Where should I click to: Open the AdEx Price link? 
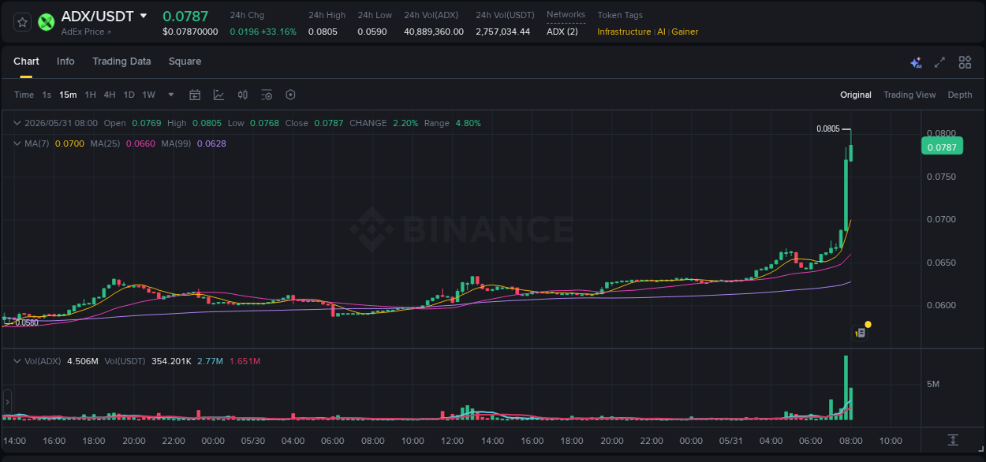point(86,32)
